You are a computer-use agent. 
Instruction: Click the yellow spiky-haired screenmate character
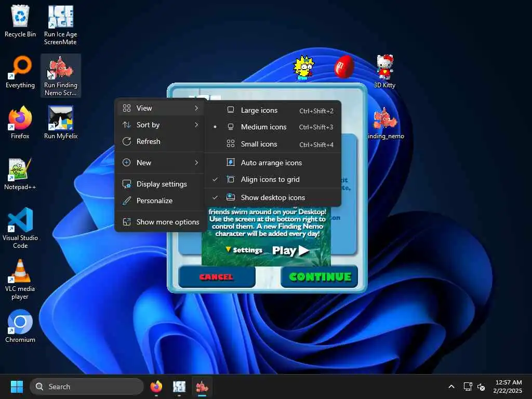[x=303, y=68]
